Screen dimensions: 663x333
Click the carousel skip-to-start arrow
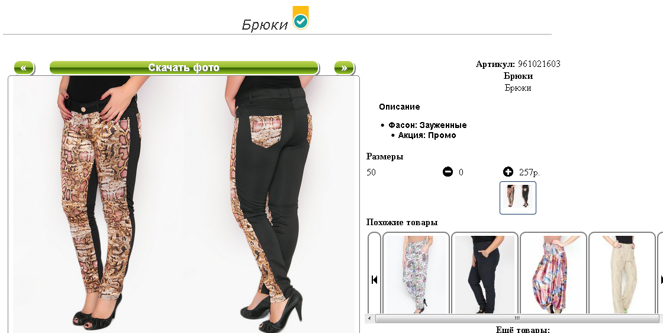point(374,280)
